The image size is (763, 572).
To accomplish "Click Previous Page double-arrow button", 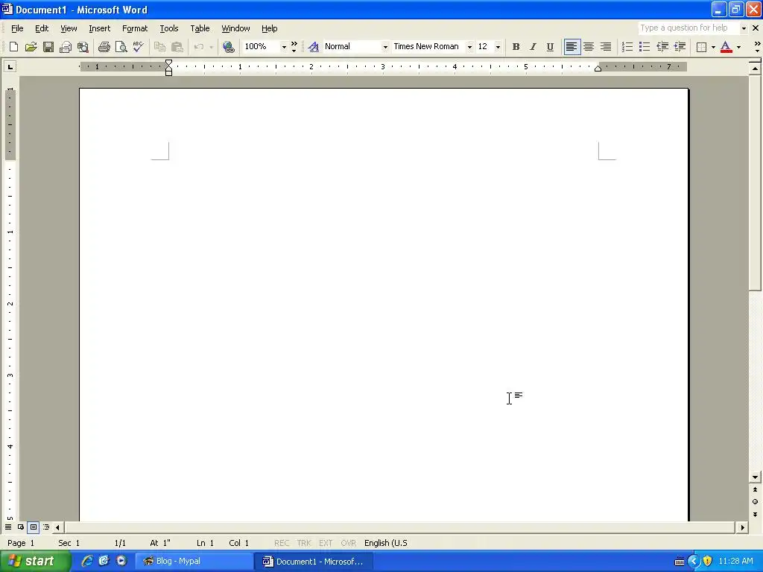I will coord(755,489).
